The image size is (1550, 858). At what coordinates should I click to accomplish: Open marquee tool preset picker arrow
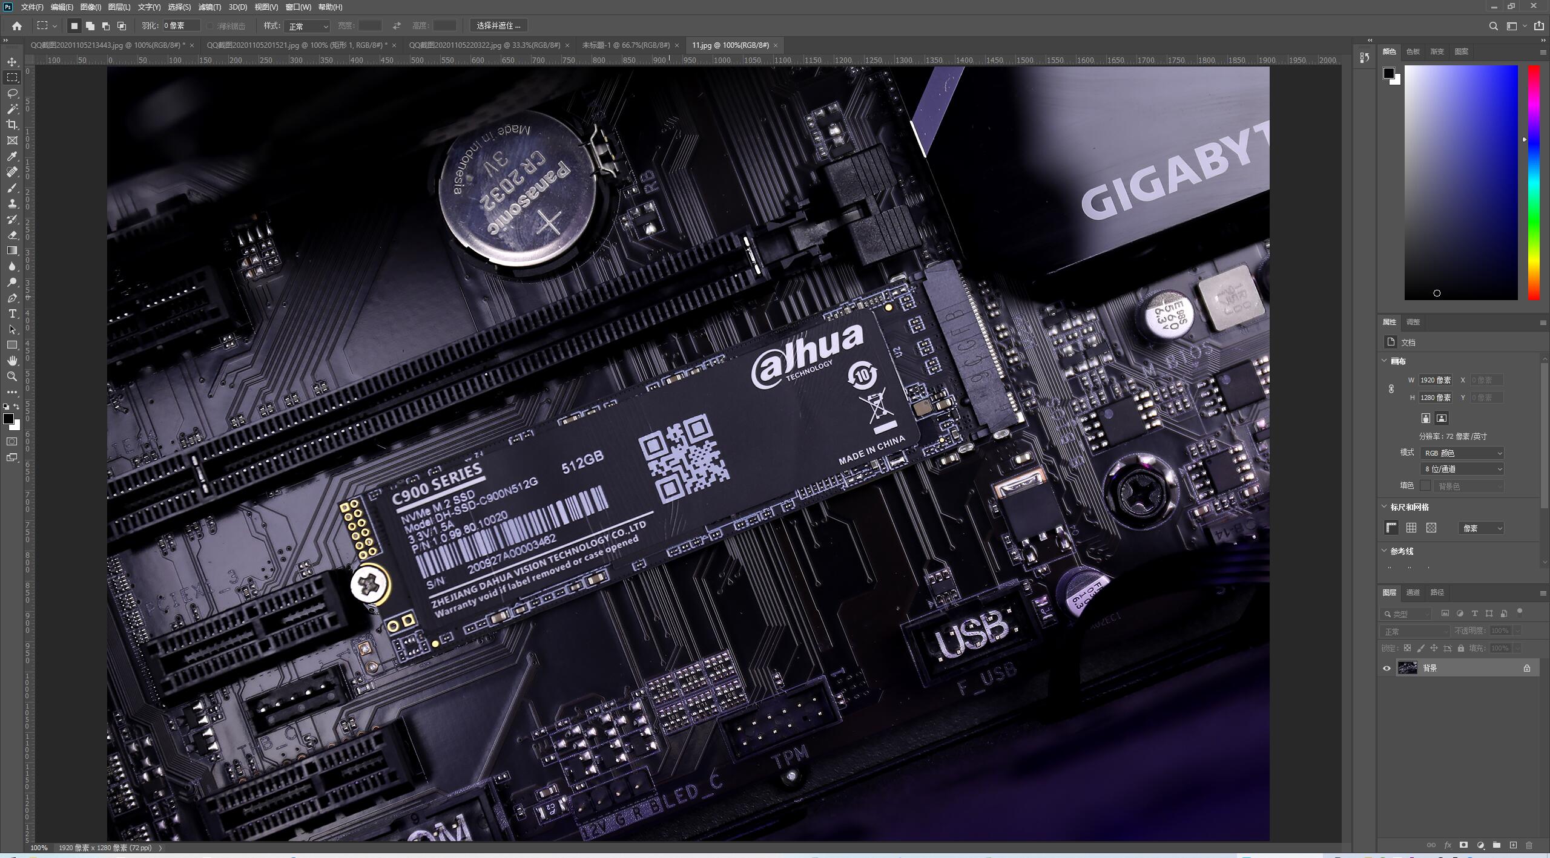54,26
